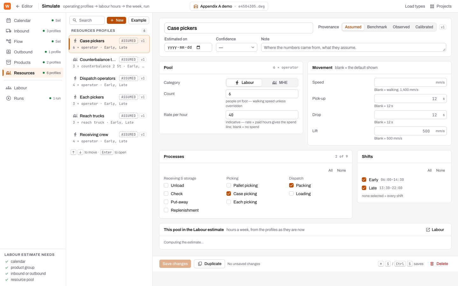Go back to the Editor

[24, 6]
